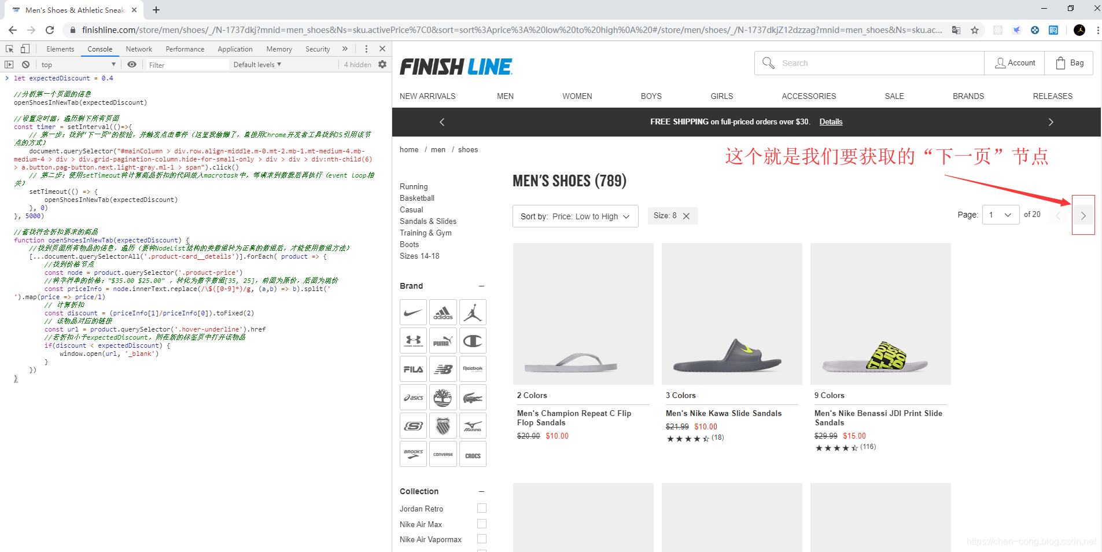
Task: Open the console settings gear
Action: coord(382,65)
